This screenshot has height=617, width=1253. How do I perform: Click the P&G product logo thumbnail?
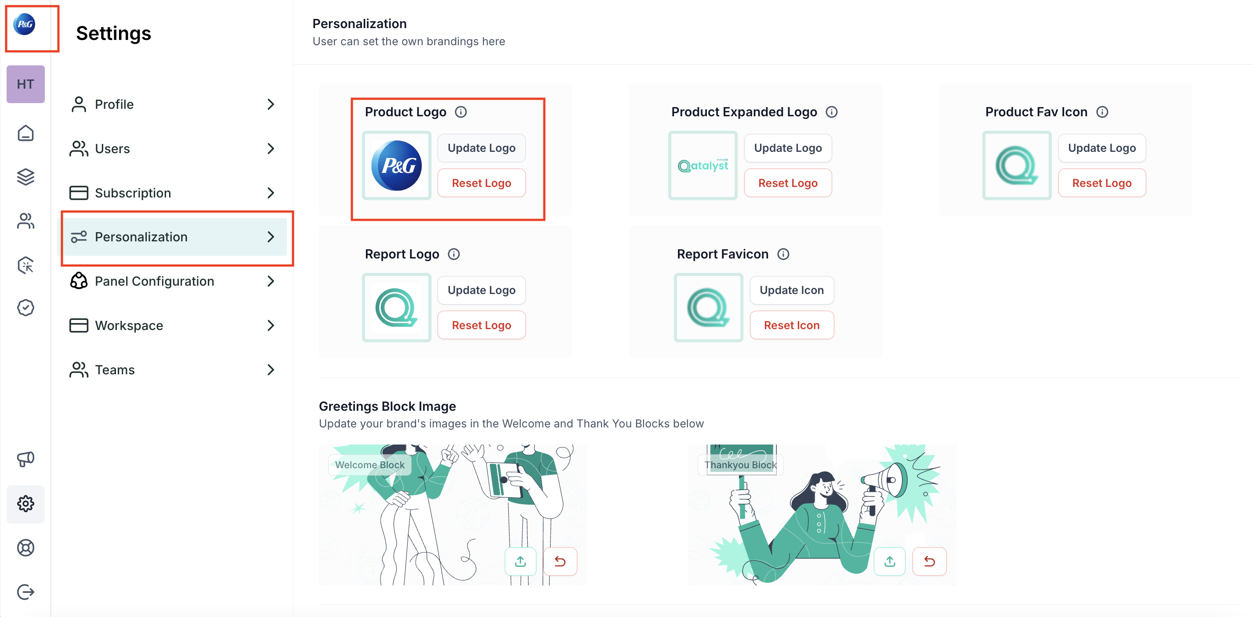coord(396,166)
